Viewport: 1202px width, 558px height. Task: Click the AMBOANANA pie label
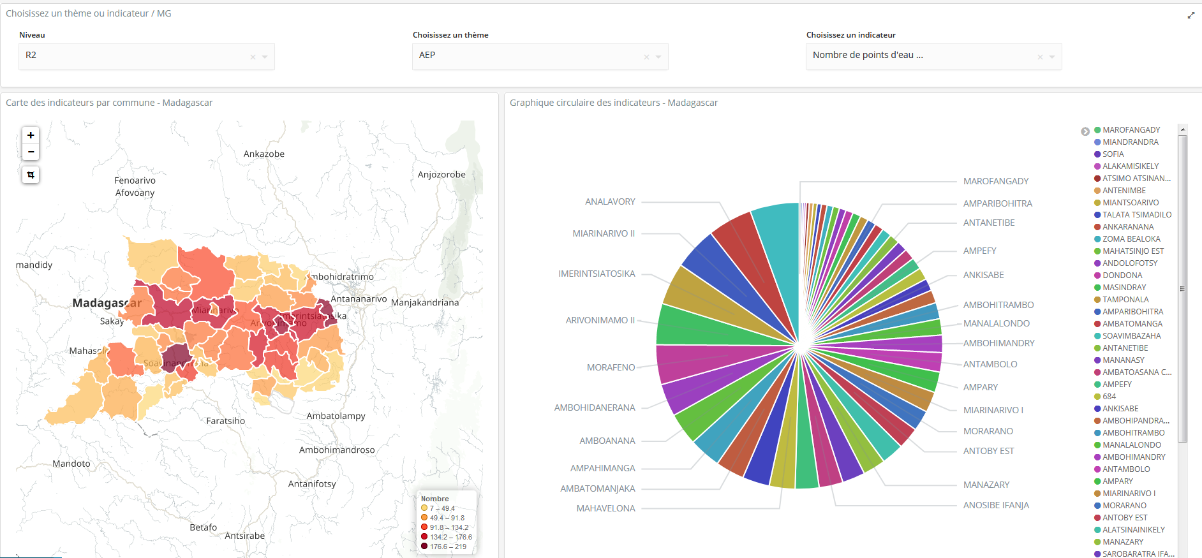(607, 441)
